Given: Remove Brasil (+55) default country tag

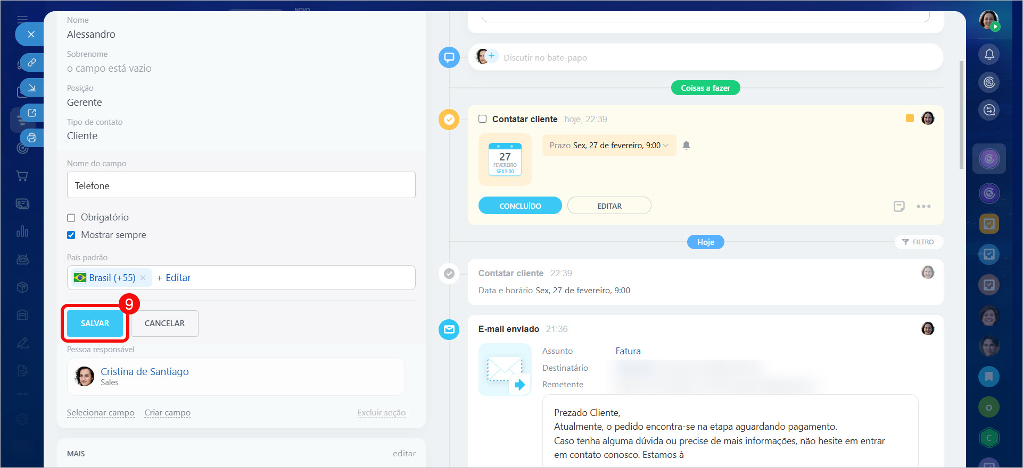Looking at the screenshot, I should coord(143,278).
